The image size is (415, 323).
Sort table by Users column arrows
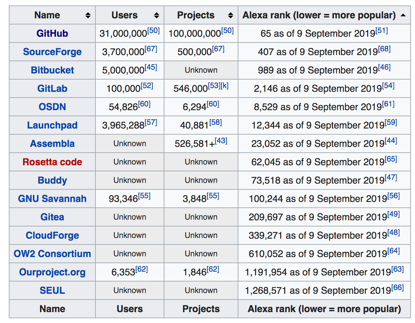pyautogui.click(x=157, y=15)
